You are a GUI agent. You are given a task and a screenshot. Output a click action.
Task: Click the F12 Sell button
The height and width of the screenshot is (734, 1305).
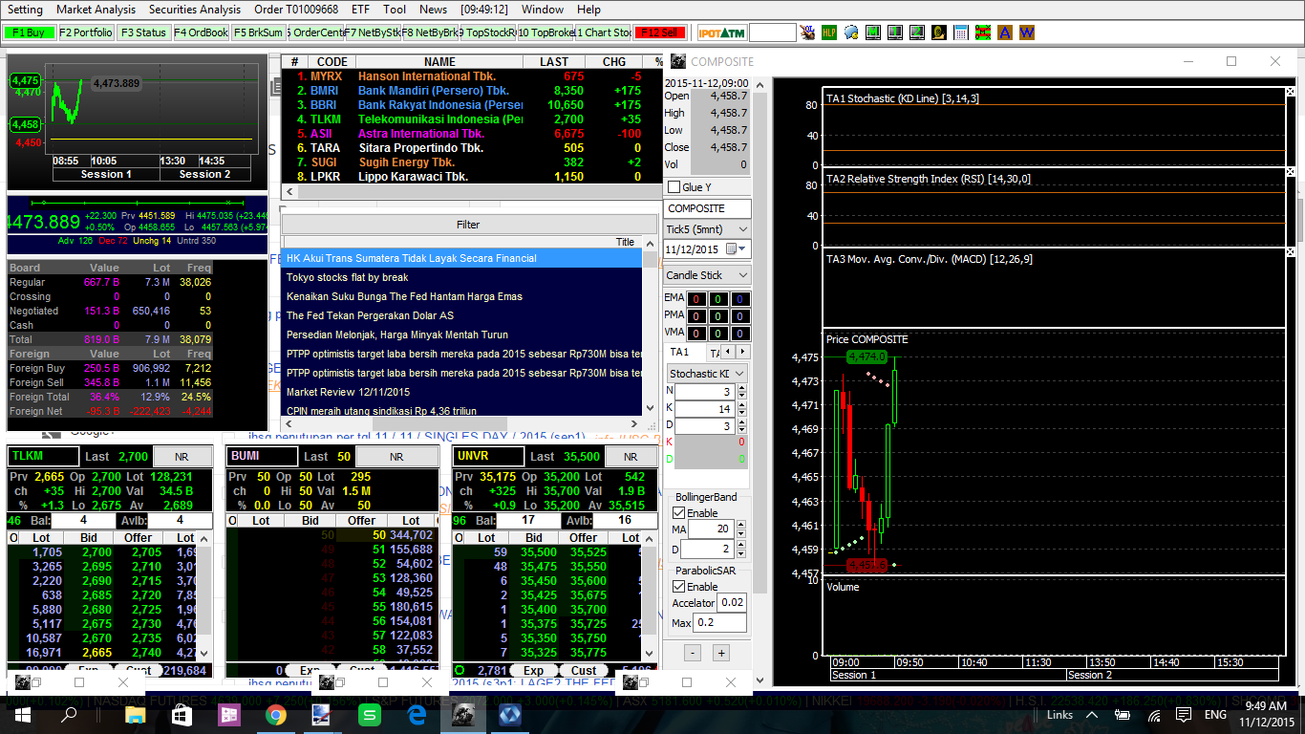[660, 32]
